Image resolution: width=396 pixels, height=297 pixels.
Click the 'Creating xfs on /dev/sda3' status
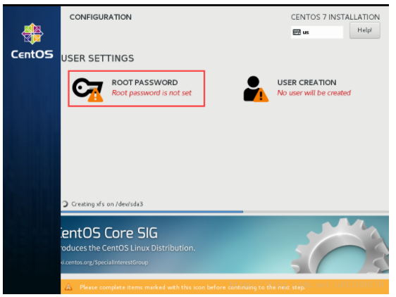tap(107, 204)
